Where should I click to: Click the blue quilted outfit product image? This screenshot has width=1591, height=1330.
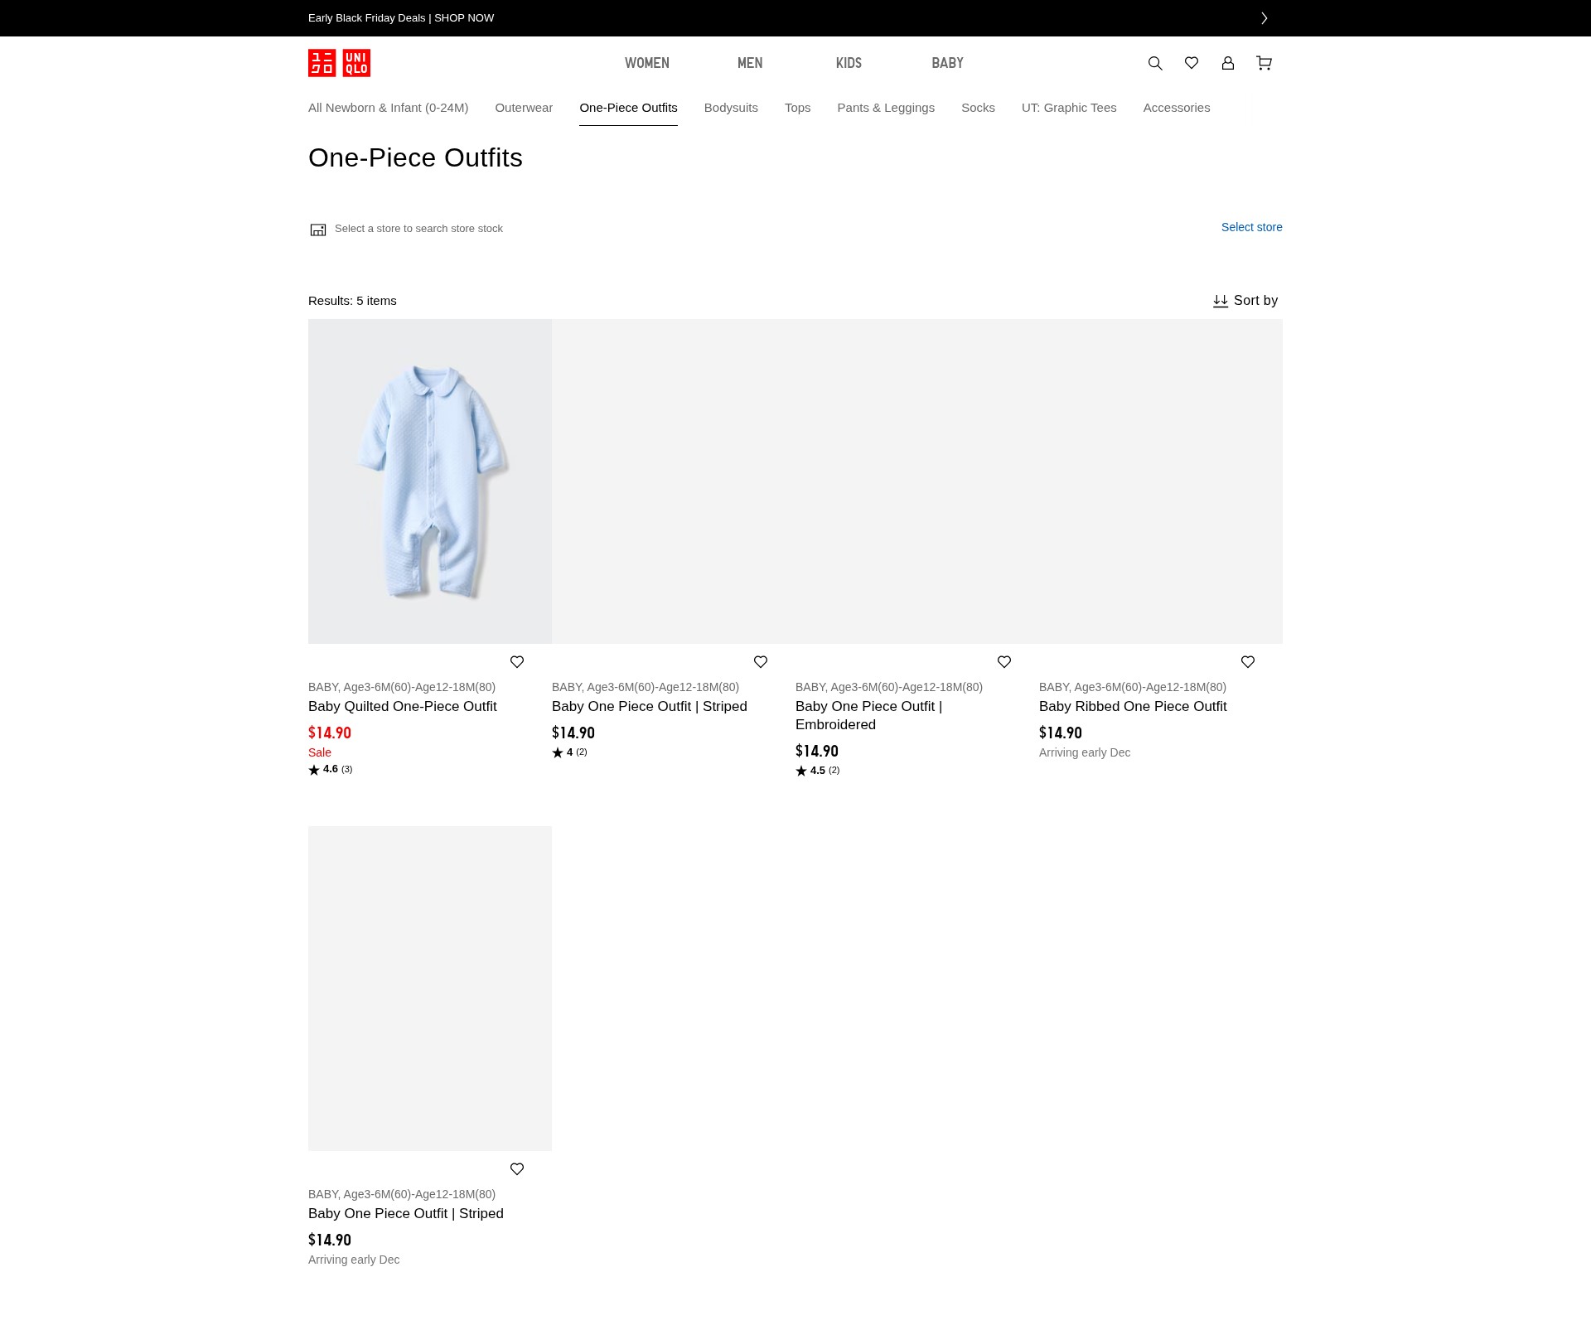430,481
